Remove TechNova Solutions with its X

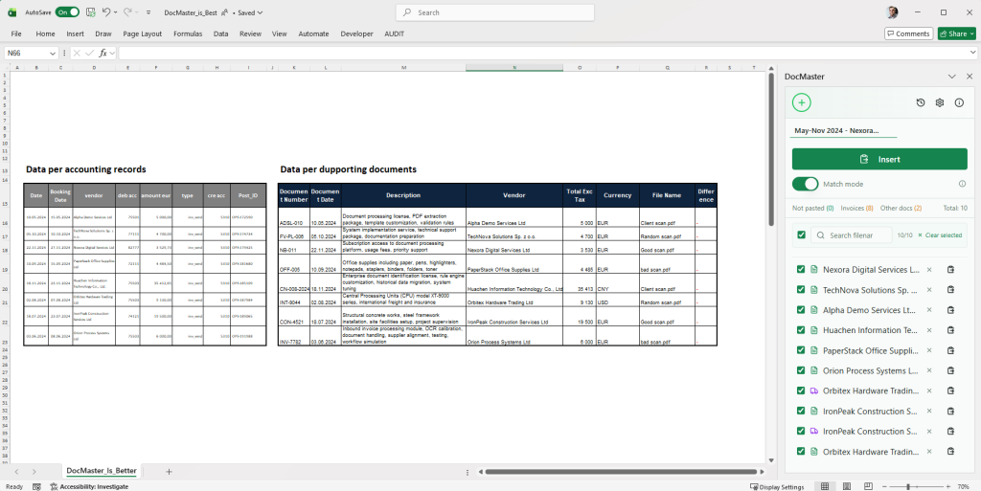929,290
